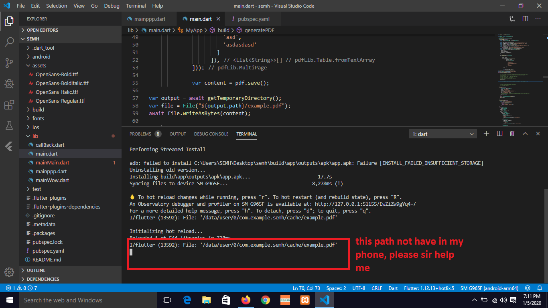The width and height of the screenshot is (548, 308).
Task: Open the Search view in the activity bar
Action: pyautogui.click(x=9, y=42)
